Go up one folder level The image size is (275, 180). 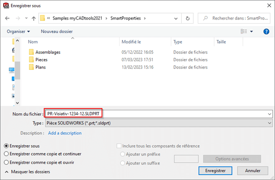[34, 18]
